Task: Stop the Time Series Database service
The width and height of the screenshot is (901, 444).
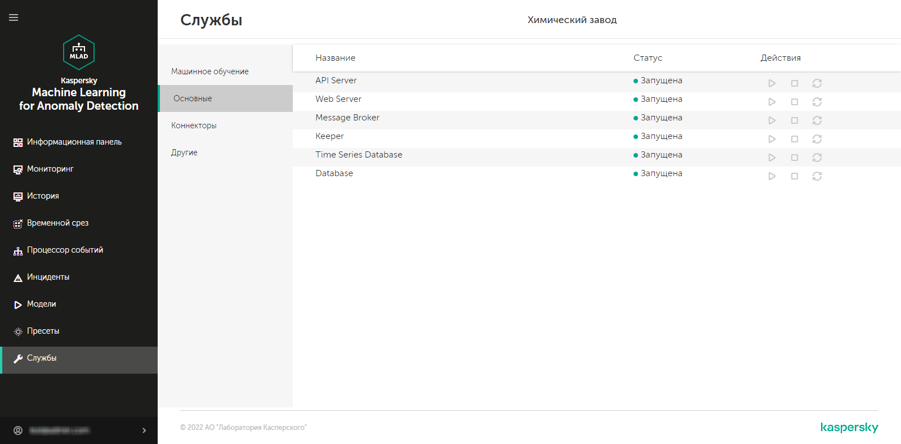Action: tap(795, 158)
